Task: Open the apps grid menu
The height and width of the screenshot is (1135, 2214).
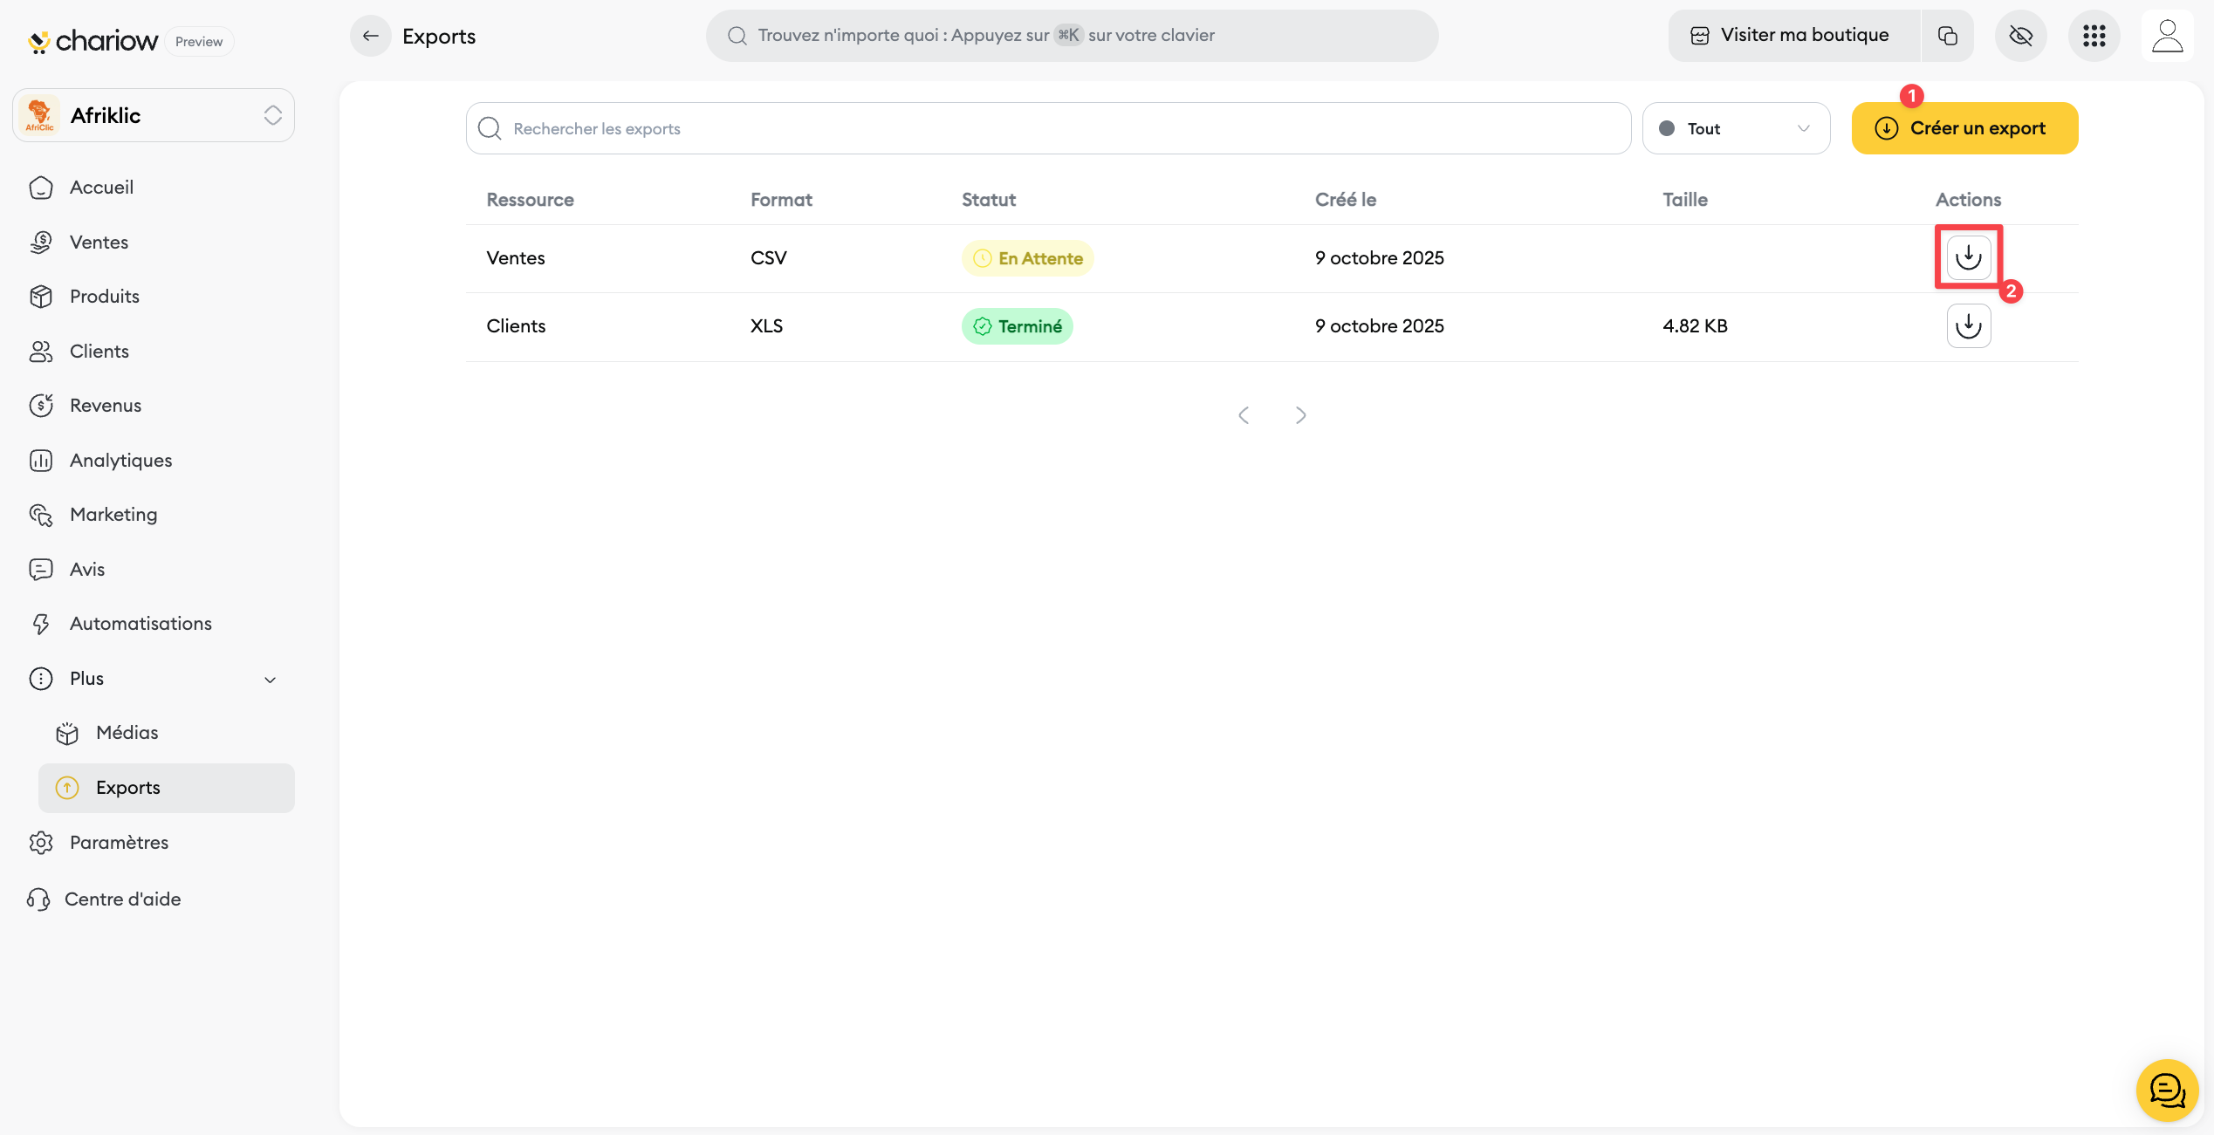Action: tap(2094, 36)
